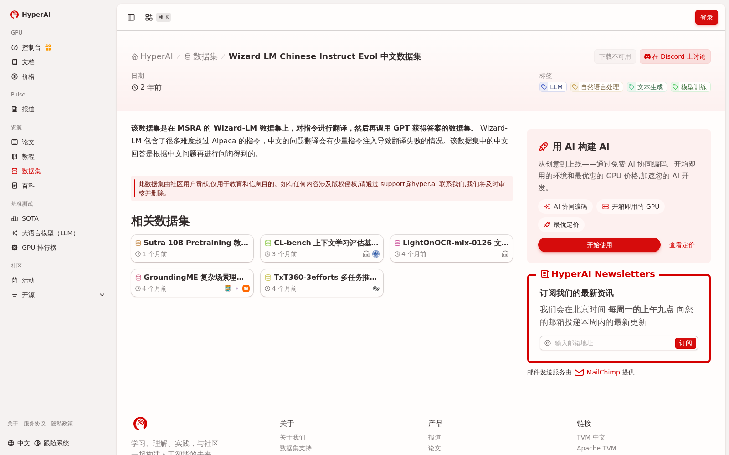Screen dimensions: 729x455
Task: Click the LLM tag
Action: click(x=553, y=87)
